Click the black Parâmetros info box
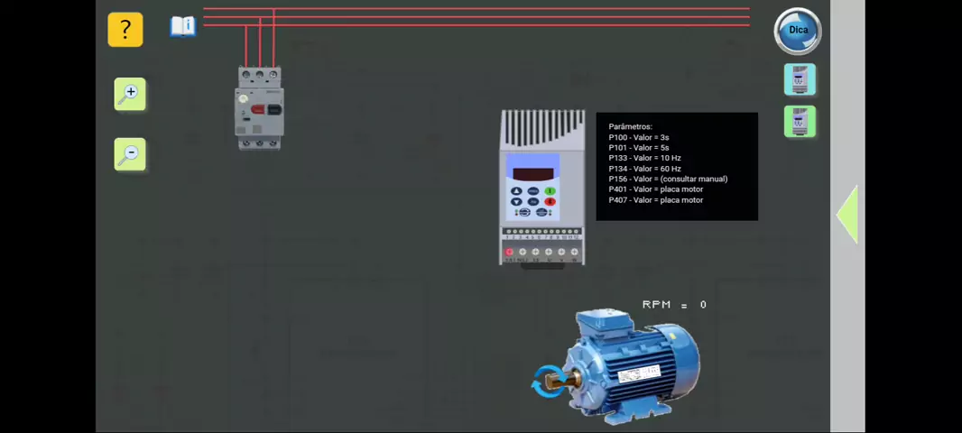Viewport: 962px width, 433px height. (x=677, y=166)
